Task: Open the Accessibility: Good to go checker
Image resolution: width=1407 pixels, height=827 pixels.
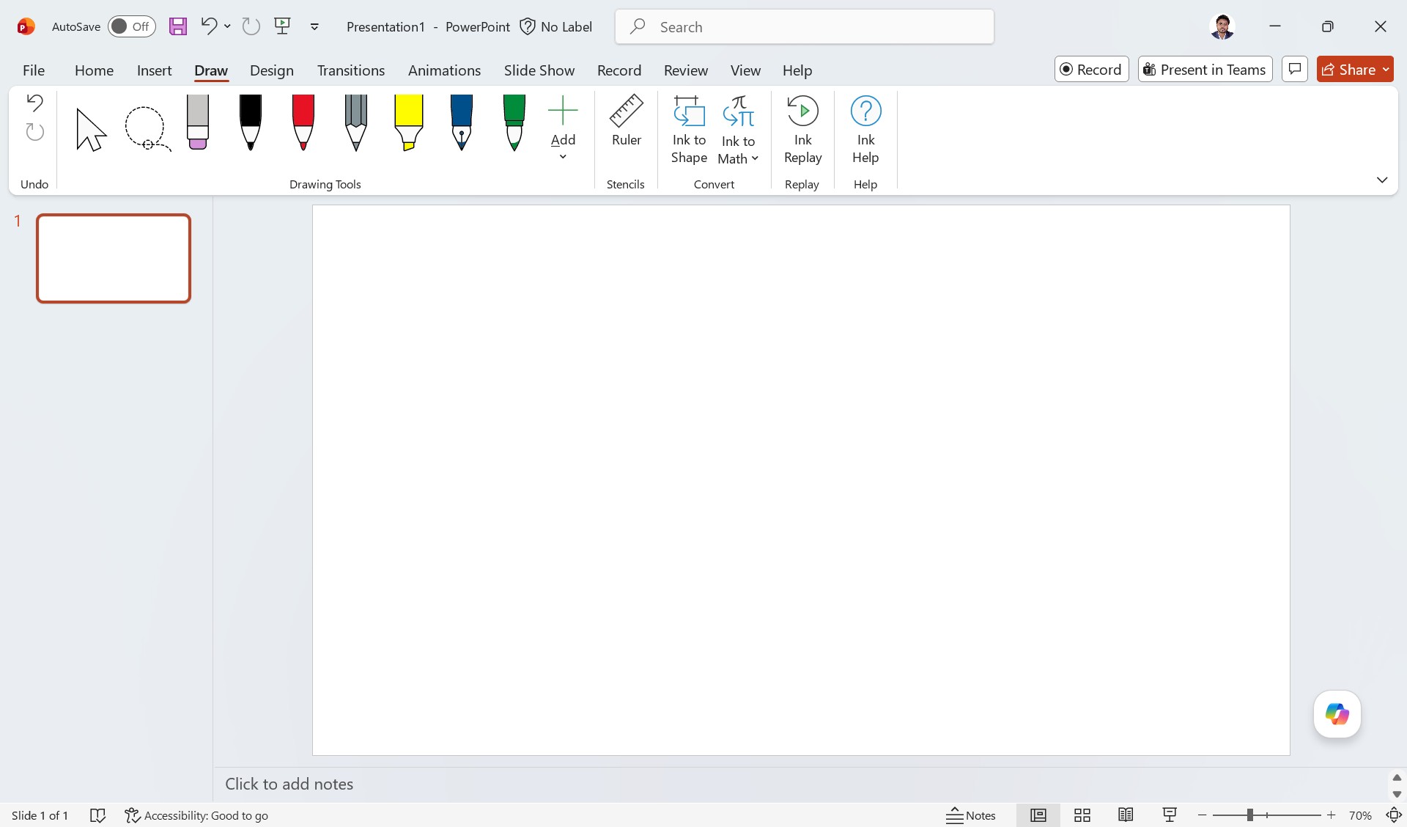Action: coord(196,815)
